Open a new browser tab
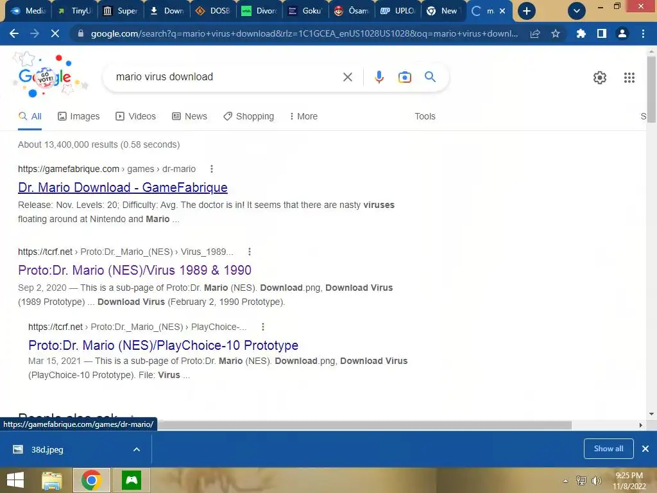This screenshot has width=657, height=493. tap(526, 11)
